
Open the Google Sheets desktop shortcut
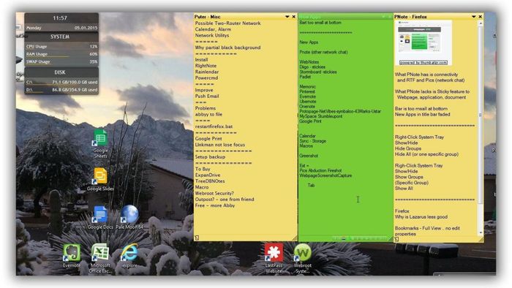coord(101,143)
